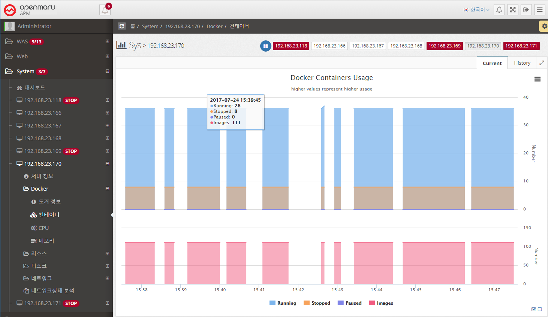Select server button 192.168.23.166
548x317 pixels.
tap(329, 46)
